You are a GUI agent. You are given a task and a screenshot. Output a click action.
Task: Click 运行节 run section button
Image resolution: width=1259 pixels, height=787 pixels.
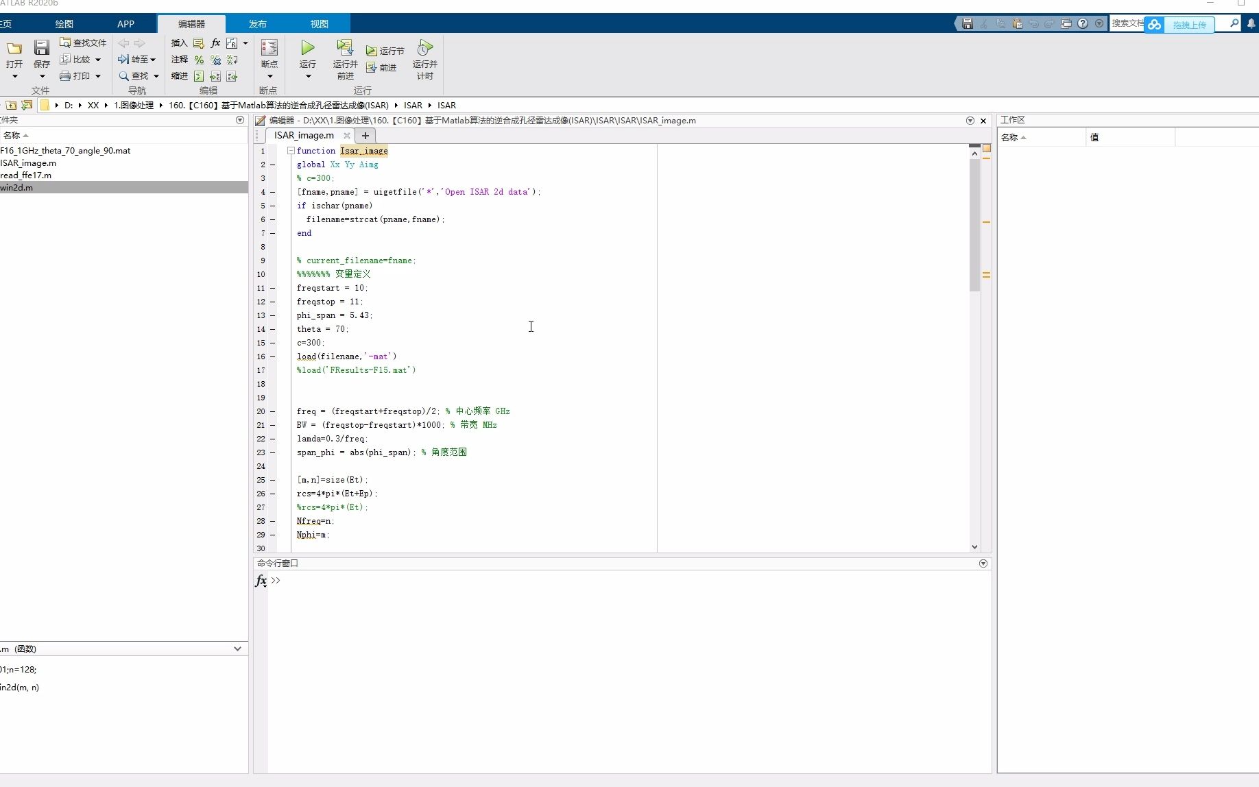(385, 51)
